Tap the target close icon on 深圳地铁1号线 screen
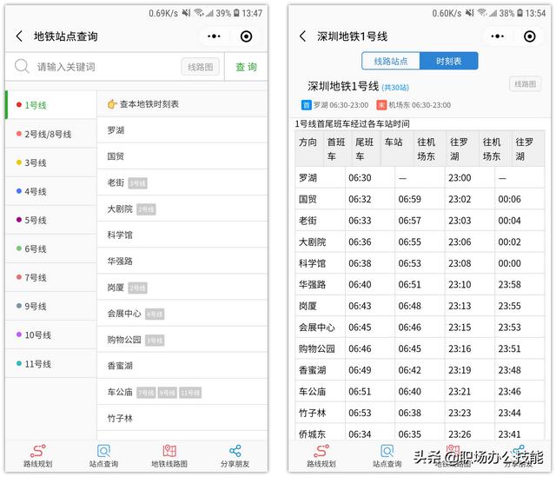The width and height of the screenshot is (556, 477). 529,36
